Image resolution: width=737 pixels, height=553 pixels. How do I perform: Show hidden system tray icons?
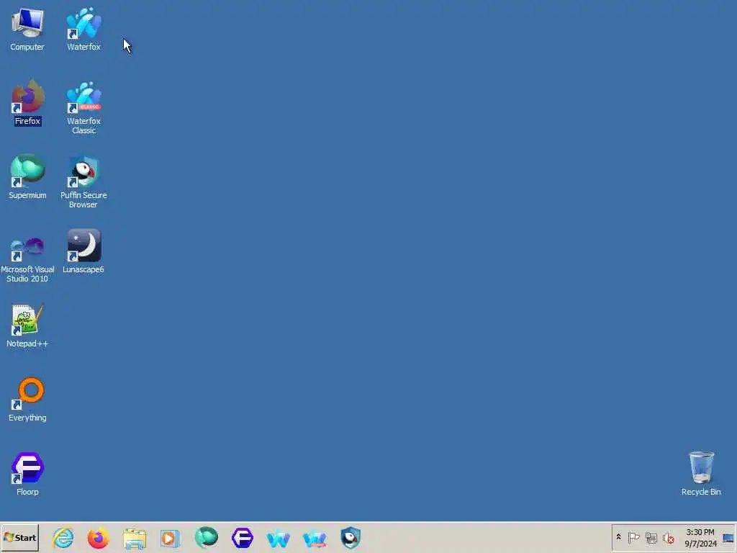(x=618, y=537)
